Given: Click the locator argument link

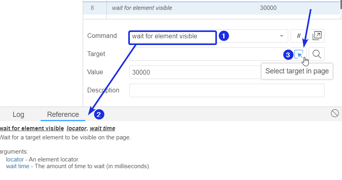Looking at the screenshot, I should [15, 159].
